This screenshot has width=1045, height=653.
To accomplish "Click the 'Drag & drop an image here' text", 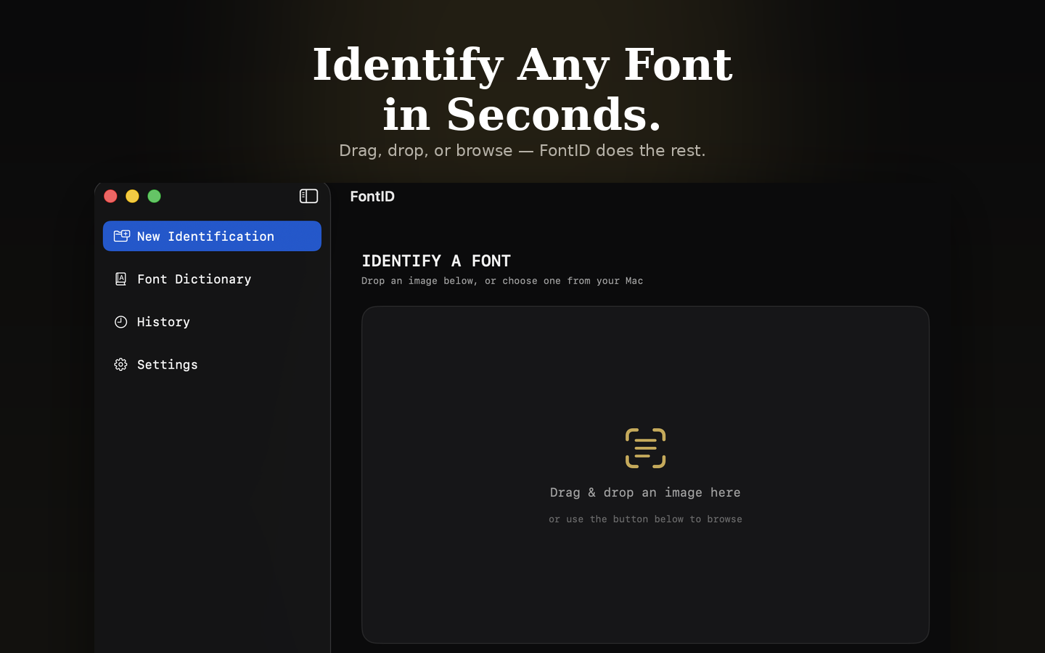I will click(x=645, y=493).
